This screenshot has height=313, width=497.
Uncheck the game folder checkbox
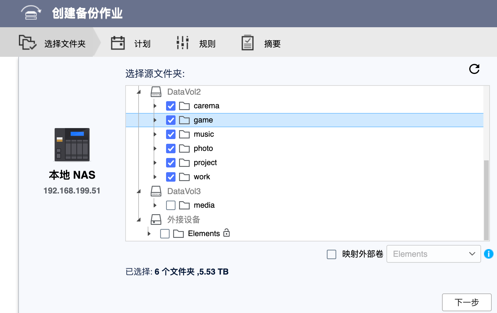(x=171, y=120)
